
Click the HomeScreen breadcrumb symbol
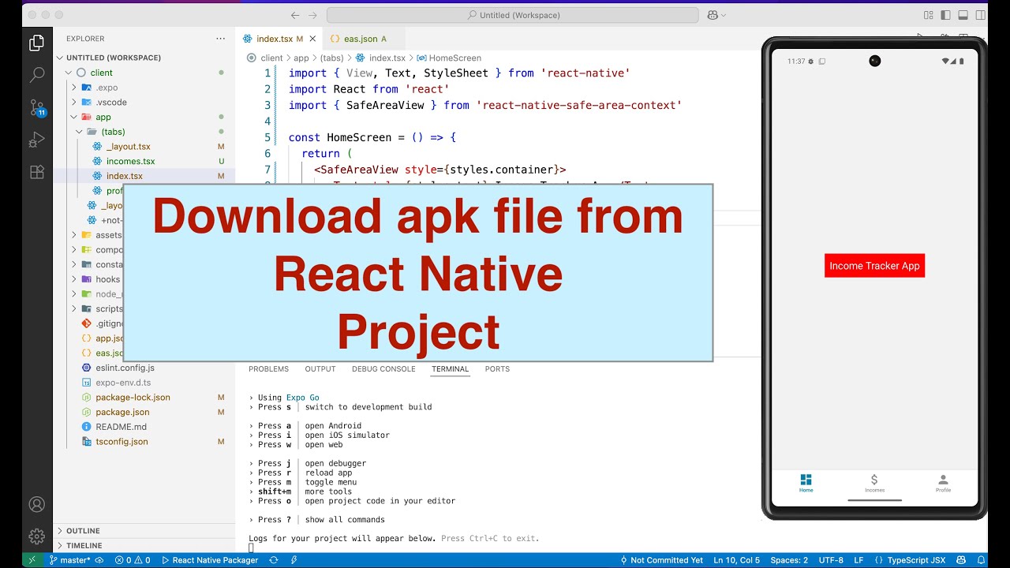454,58
